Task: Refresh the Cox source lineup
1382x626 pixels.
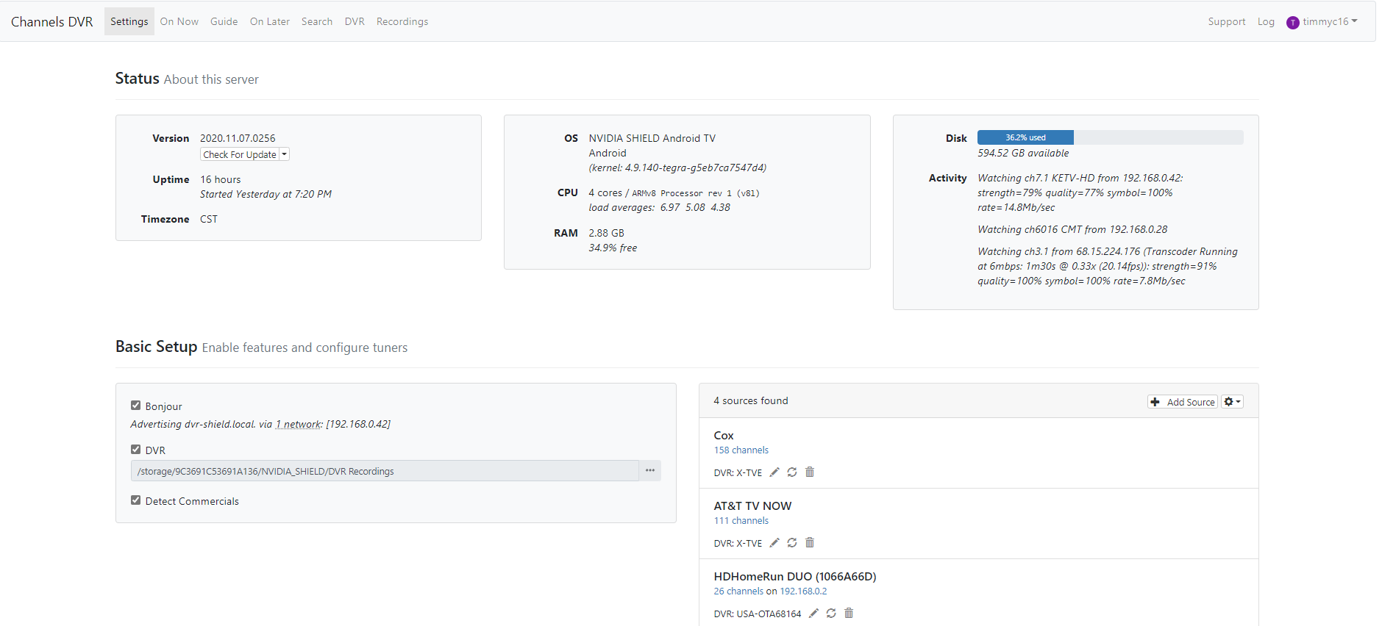Action: pyautogui.click(x=791, y=472)
